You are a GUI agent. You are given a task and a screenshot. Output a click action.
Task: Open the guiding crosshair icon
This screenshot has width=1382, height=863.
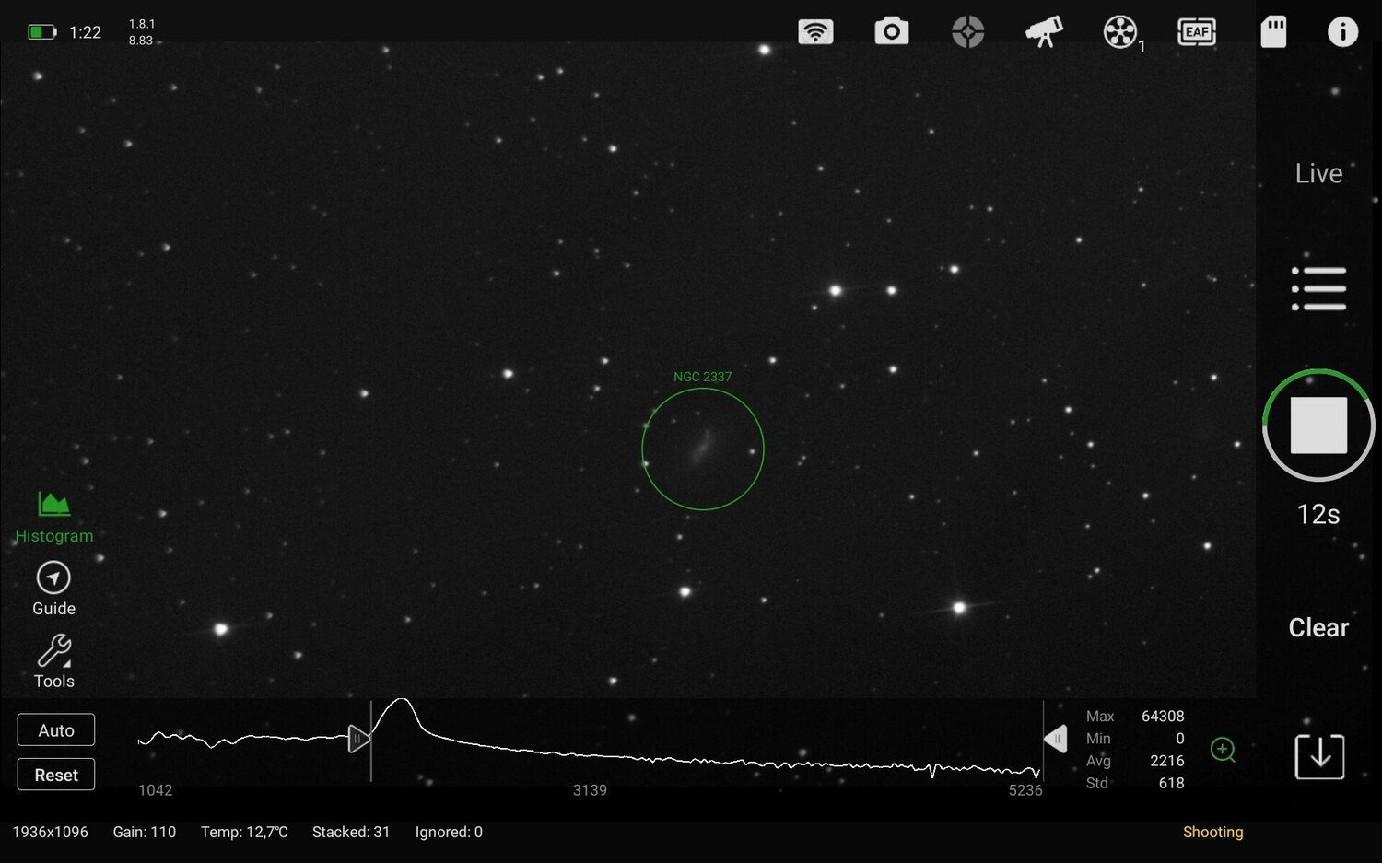pos(967,30)
